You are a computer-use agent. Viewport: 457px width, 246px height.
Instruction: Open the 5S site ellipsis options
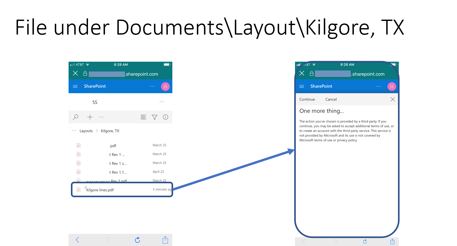161,102
